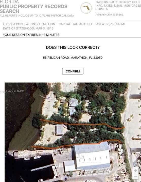141x182 pixels.
Task: Click the gray-roofed house above the lot
Action: [x=73, y=102]
